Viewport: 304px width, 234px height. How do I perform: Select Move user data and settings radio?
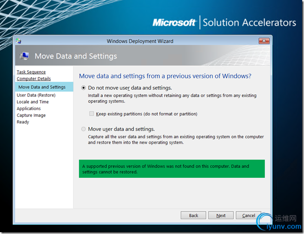pyautogui.click(x=83, y=129)
